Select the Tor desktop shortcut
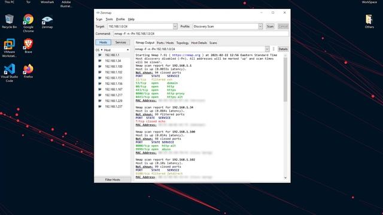 coord(28,2)
